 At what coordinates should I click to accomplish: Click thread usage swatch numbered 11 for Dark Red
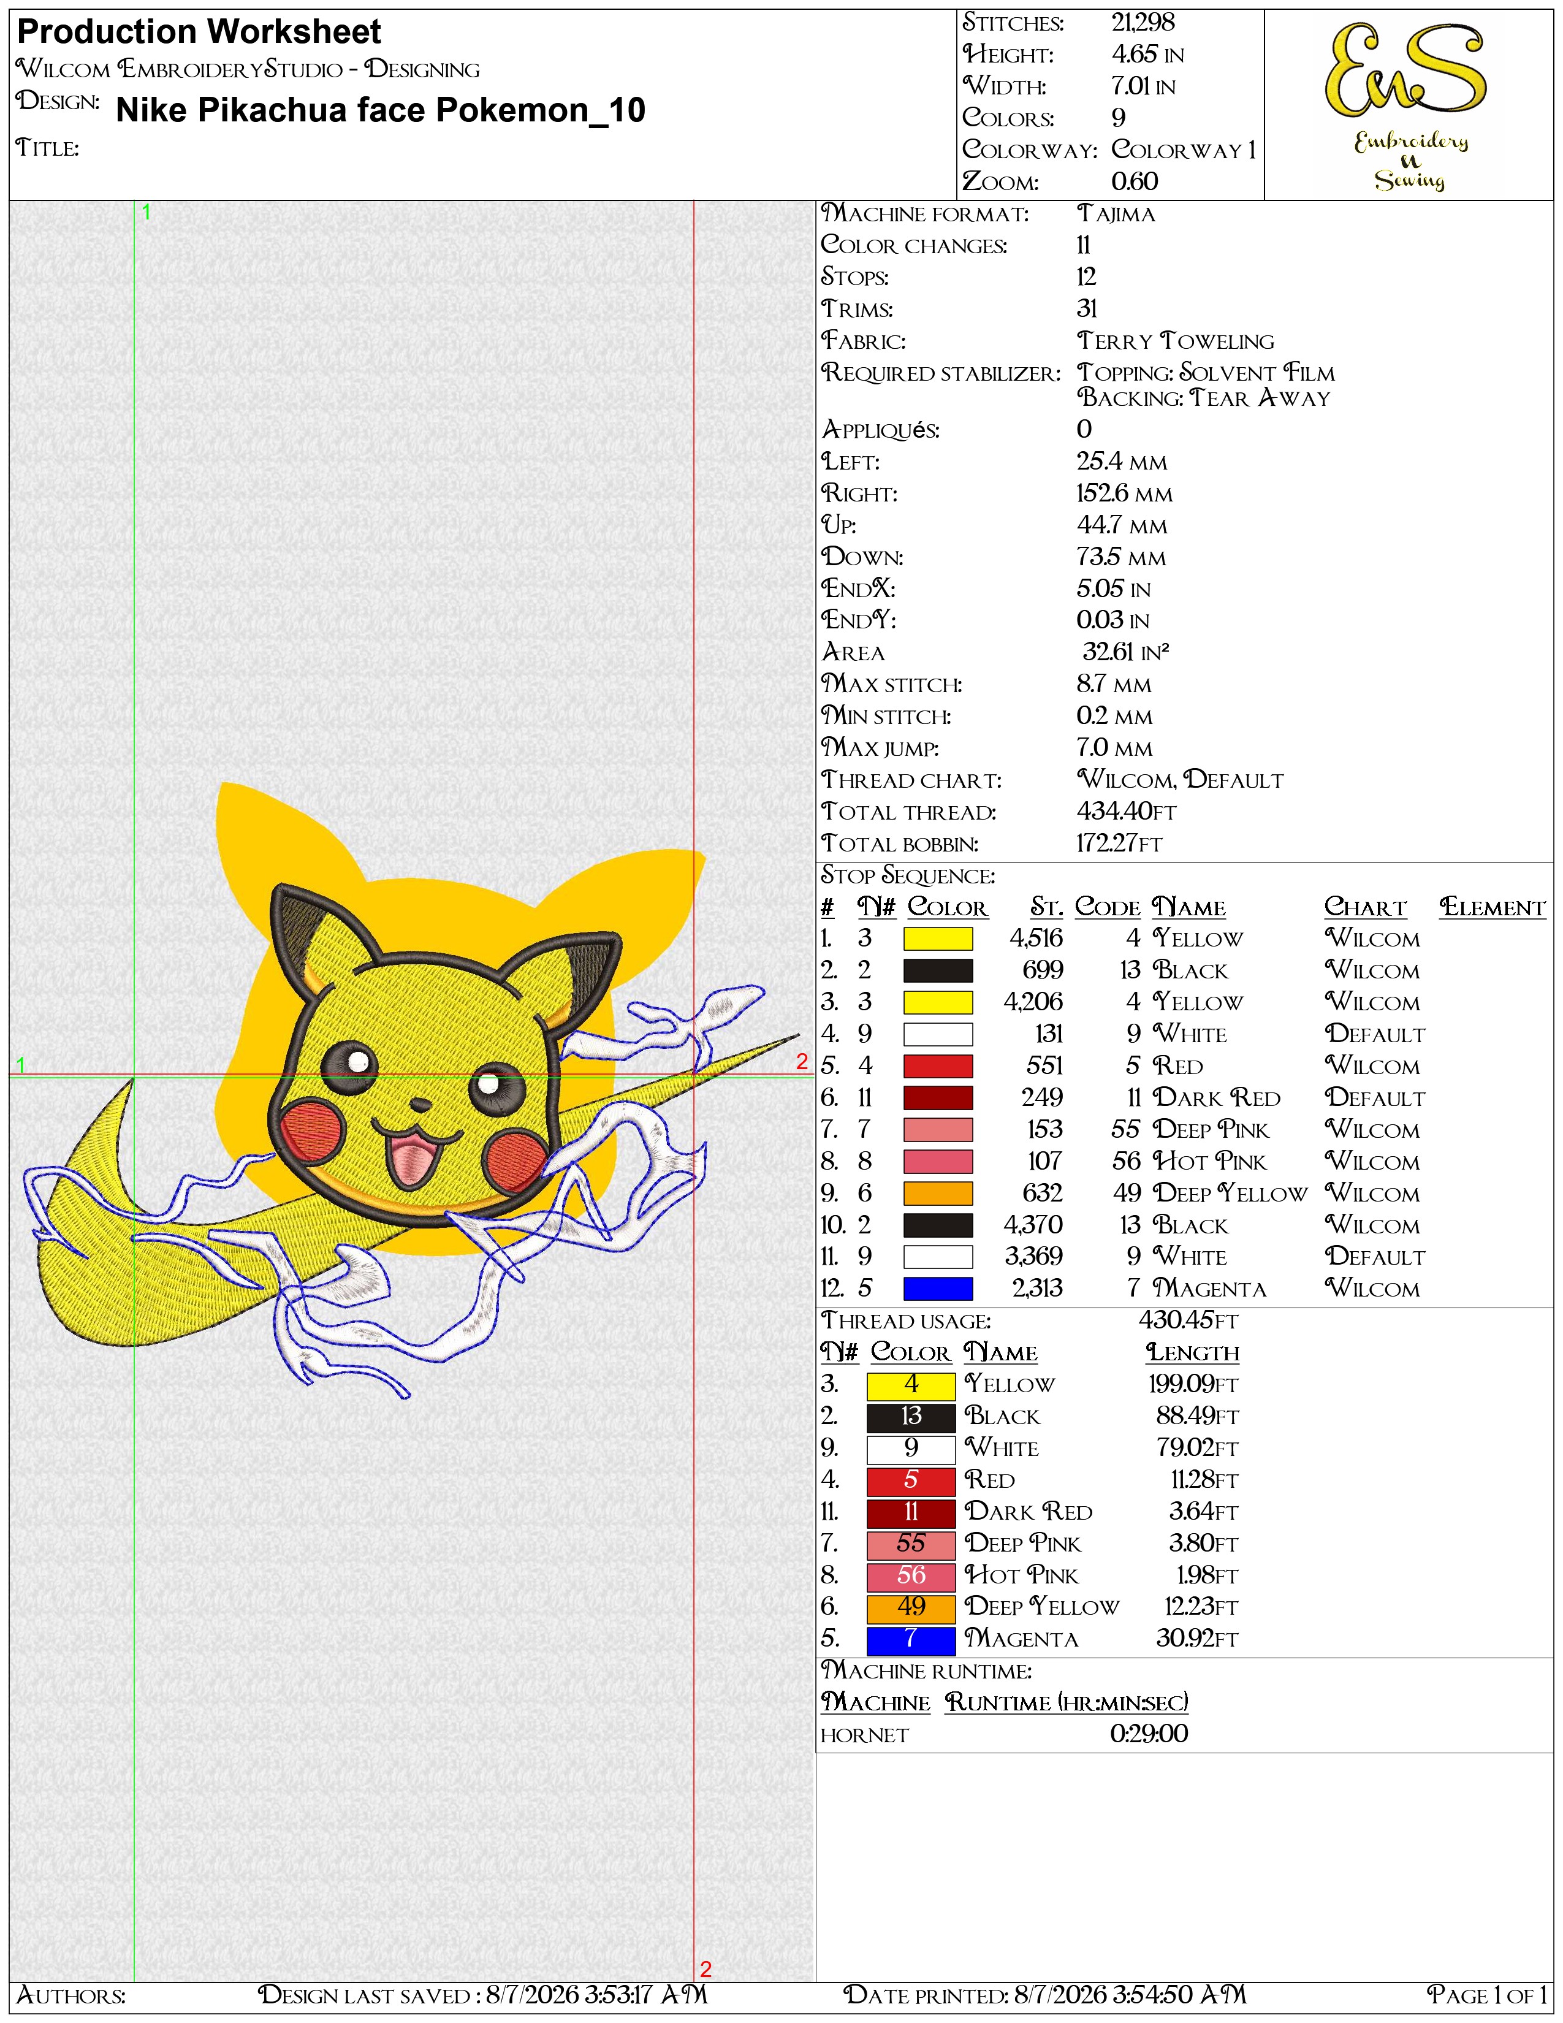click(x=911, y=1512)
